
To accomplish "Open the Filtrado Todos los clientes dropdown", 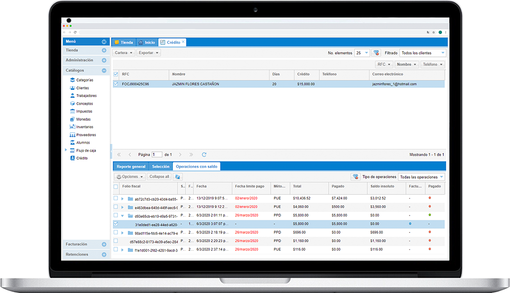I will pos(423,53).
